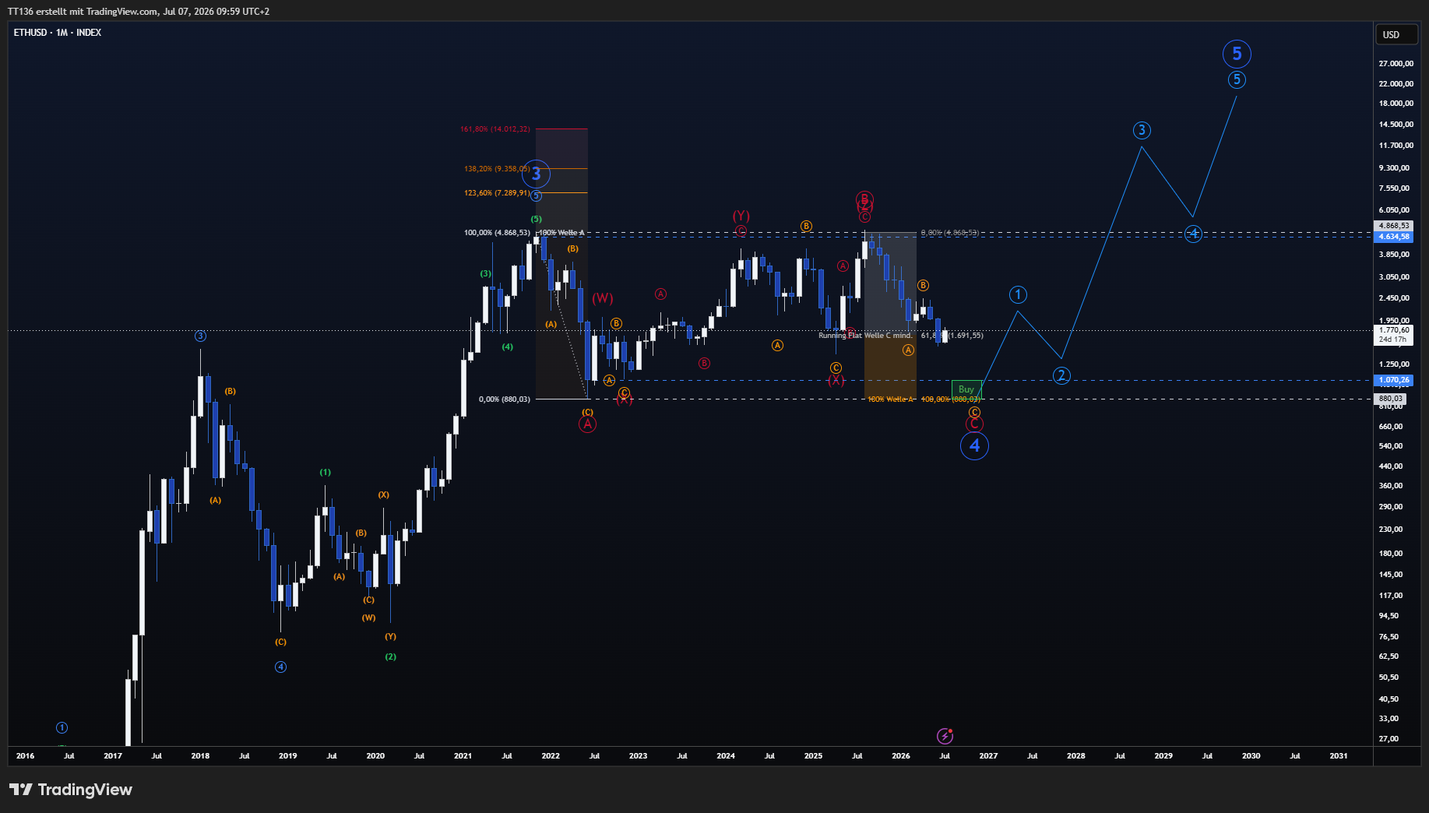Select the blue 1.070,26 price axis label
Image resolution: width=1429 pixels, height=813 pixels.
(x=1394, y=380)
